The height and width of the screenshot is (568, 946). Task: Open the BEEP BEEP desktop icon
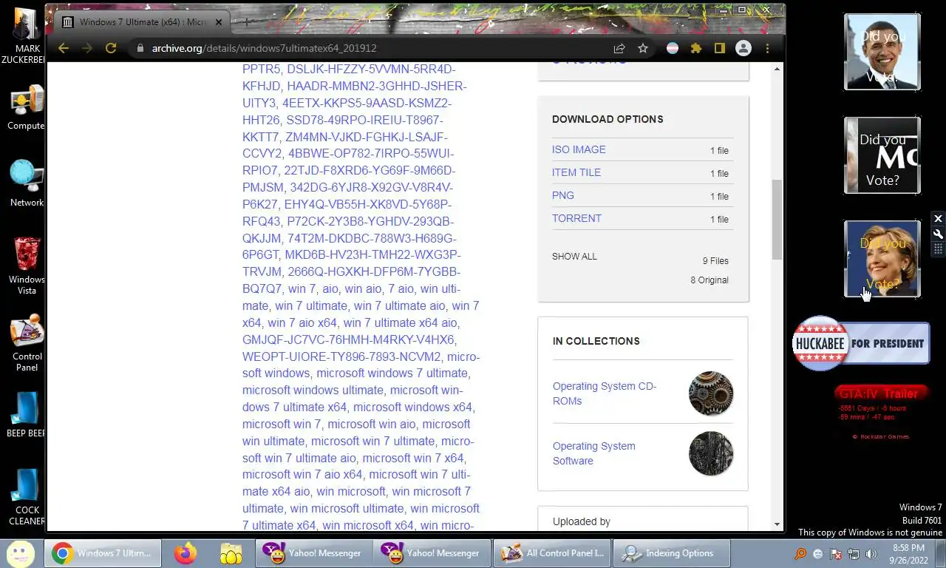pos(27,414)
